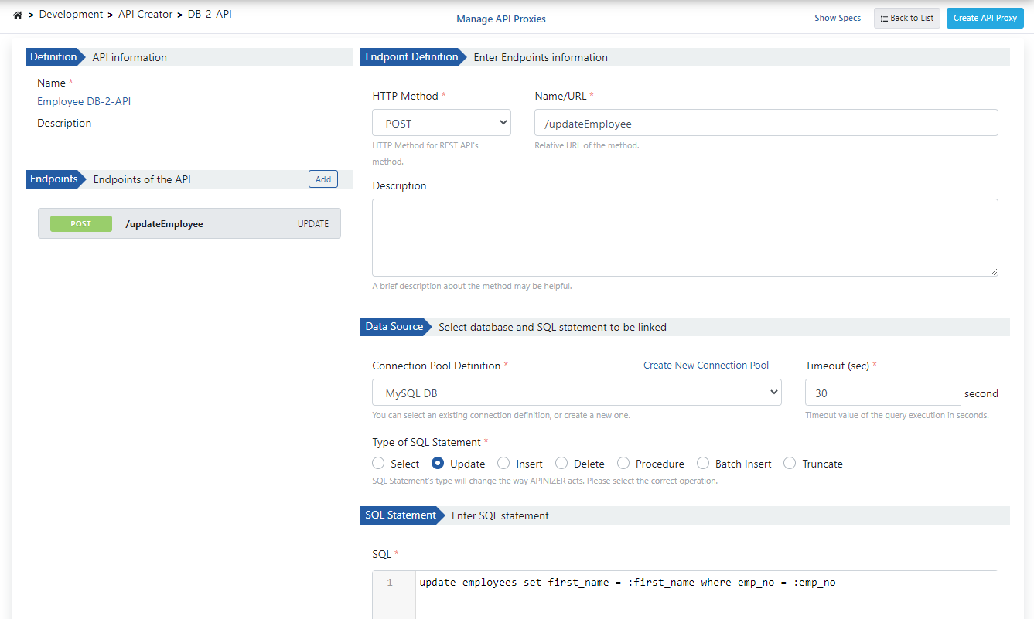Viewport: 1034px width, 619px height.
Task: Open HTTP Method dropdown
Action: [x=442, y=123]
